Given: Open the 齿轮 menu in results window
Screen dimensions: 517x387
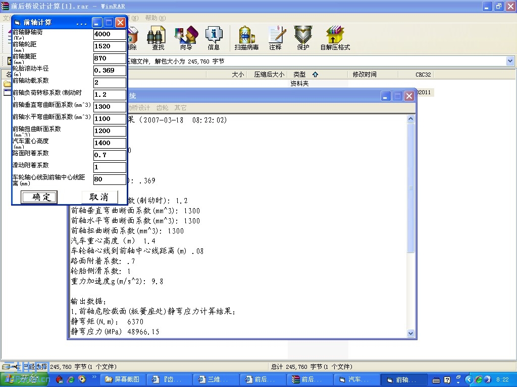Looking at the screenshot, I should (162, 108).
